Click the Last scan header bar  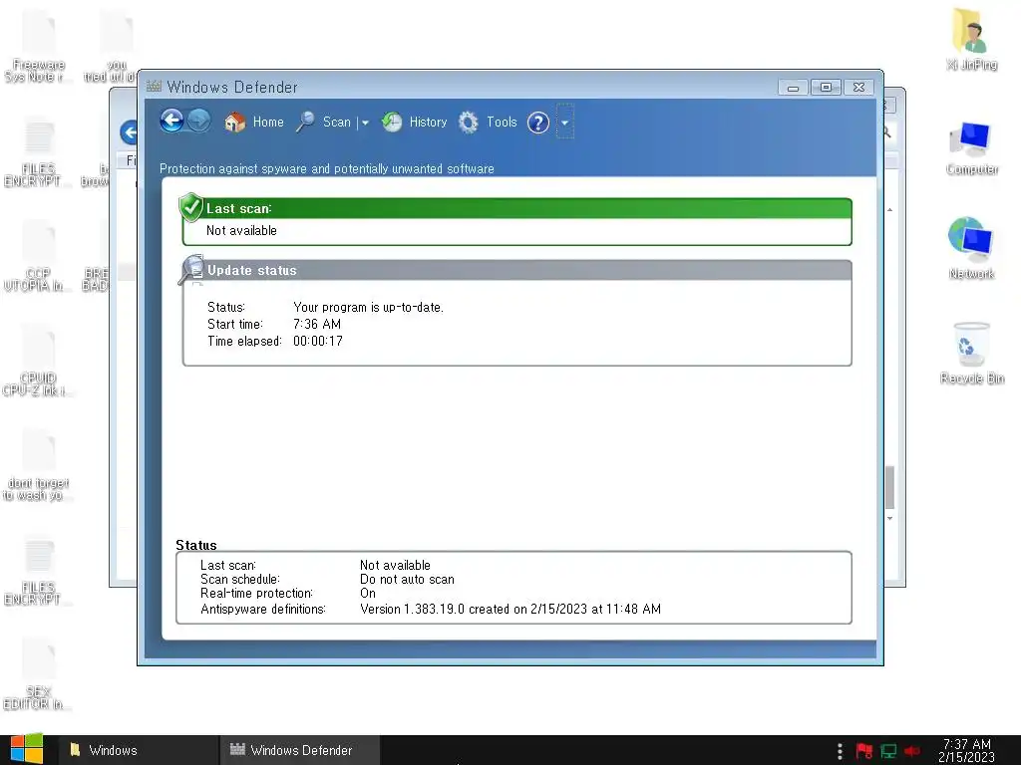coord(517,208)
